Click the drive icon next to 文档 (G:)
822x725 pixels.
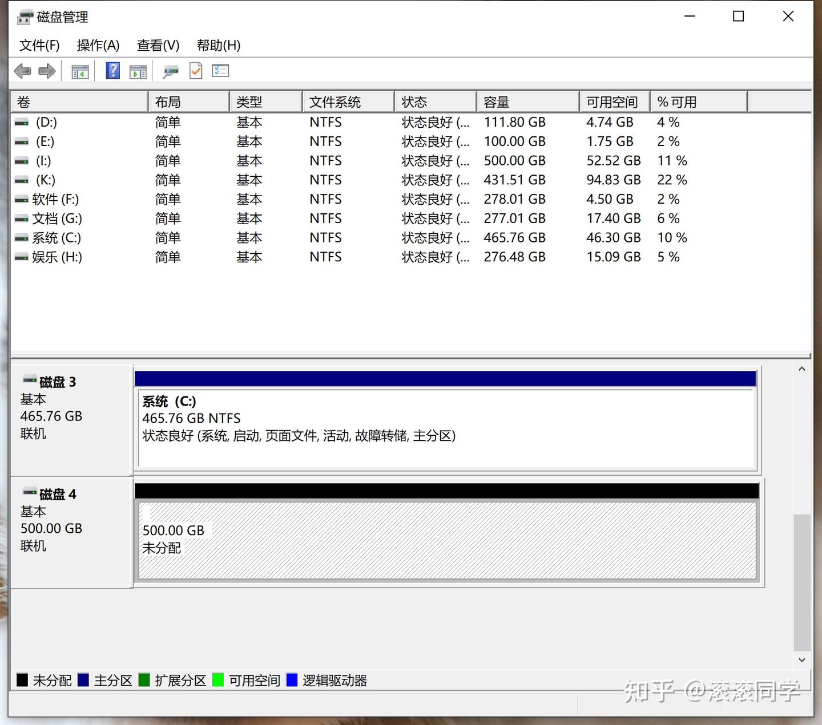(22, 219)
